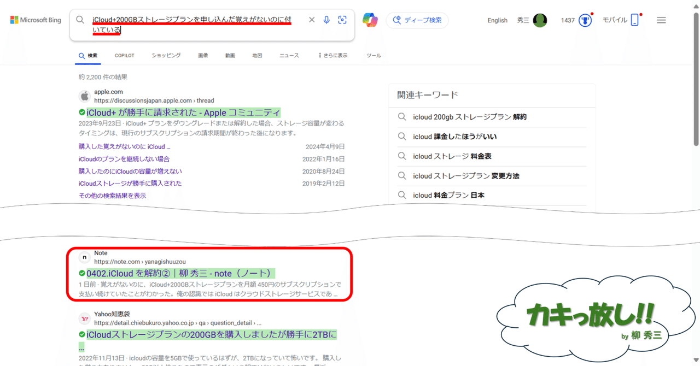Screen dimensions: 700x366
Task: Open the ツール tools option
Action: coord(374,55)
